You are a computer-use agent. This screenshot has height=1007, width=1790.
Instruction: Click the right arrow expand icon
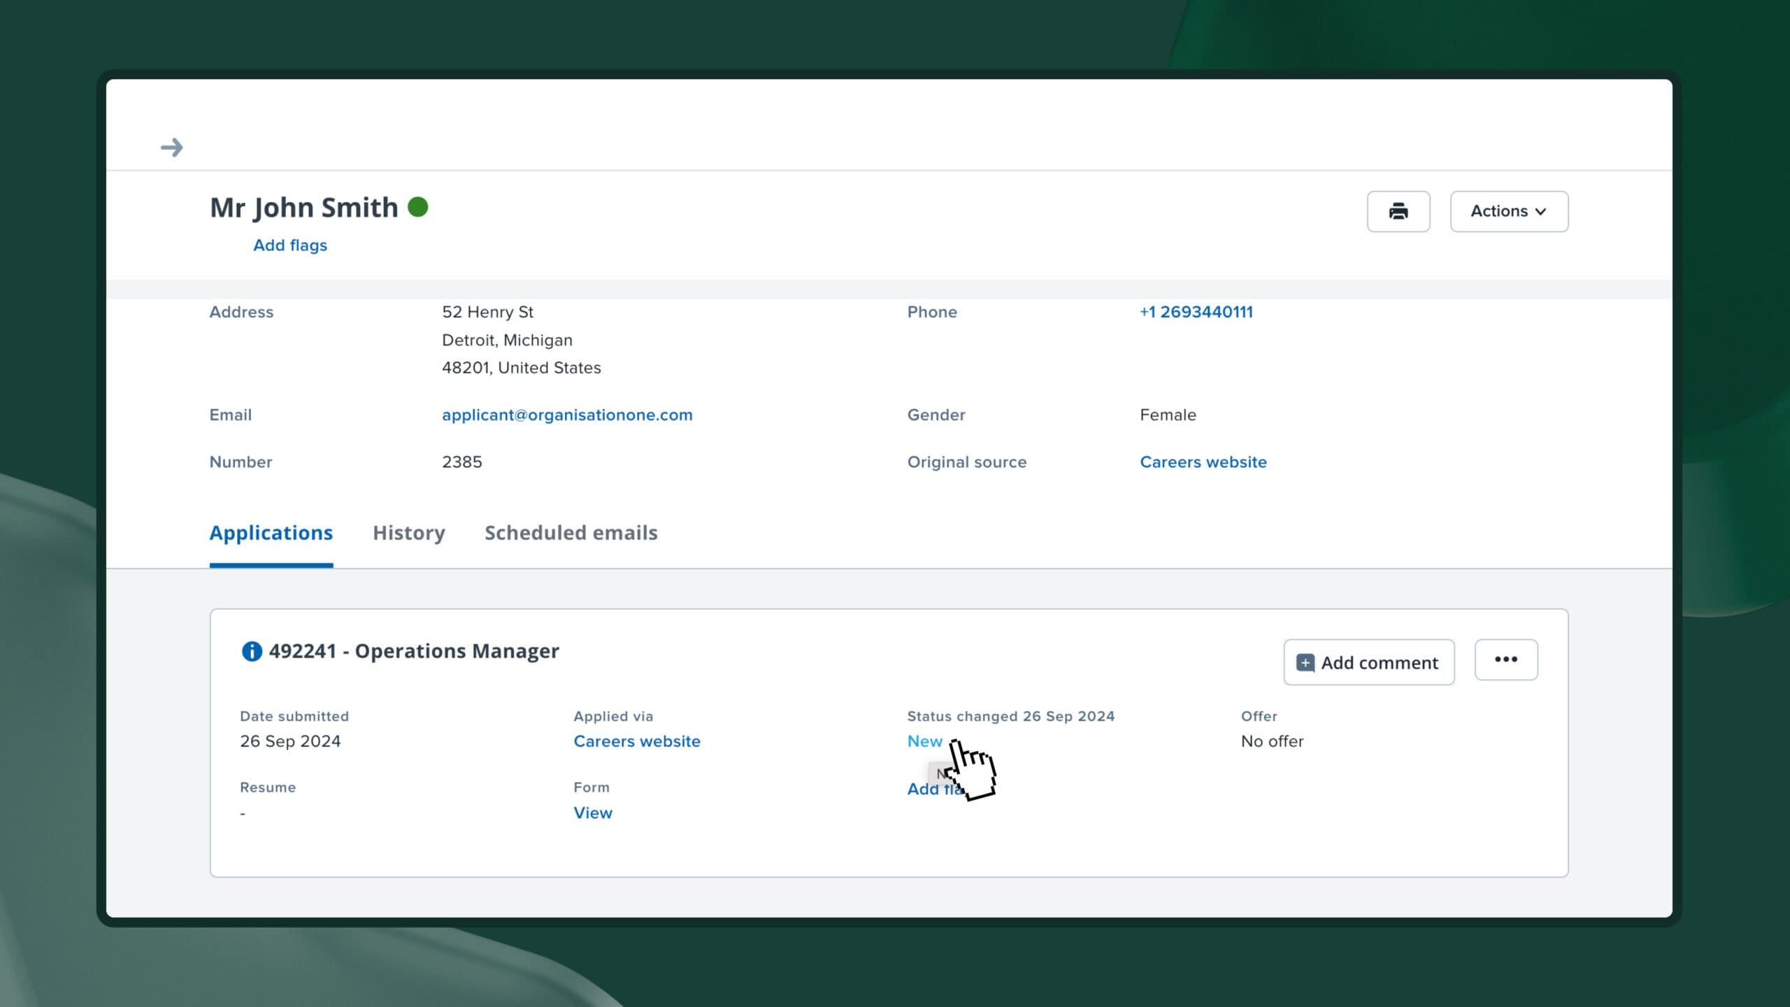click(171, 148)
